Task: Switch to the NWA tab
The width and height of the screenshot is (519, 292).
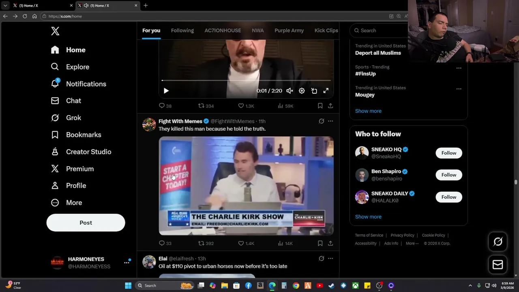Action: tap(258, 30)
